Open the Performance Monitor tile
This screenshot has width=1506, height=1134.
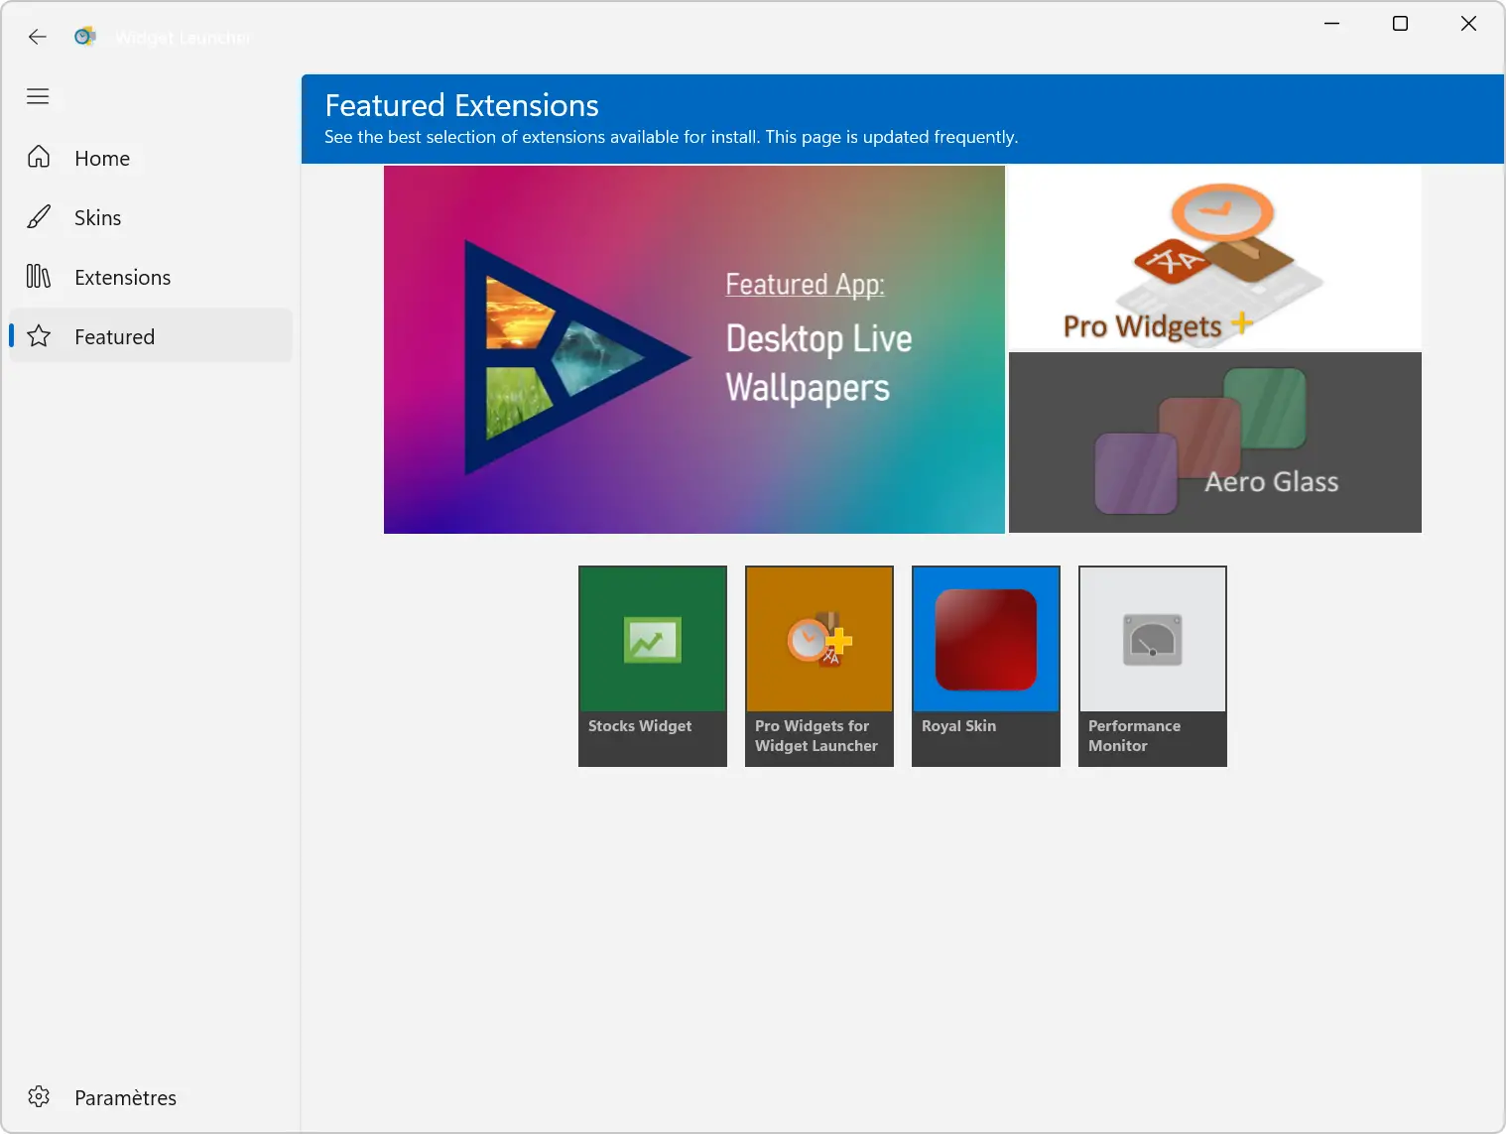[x=1153, y=666]
